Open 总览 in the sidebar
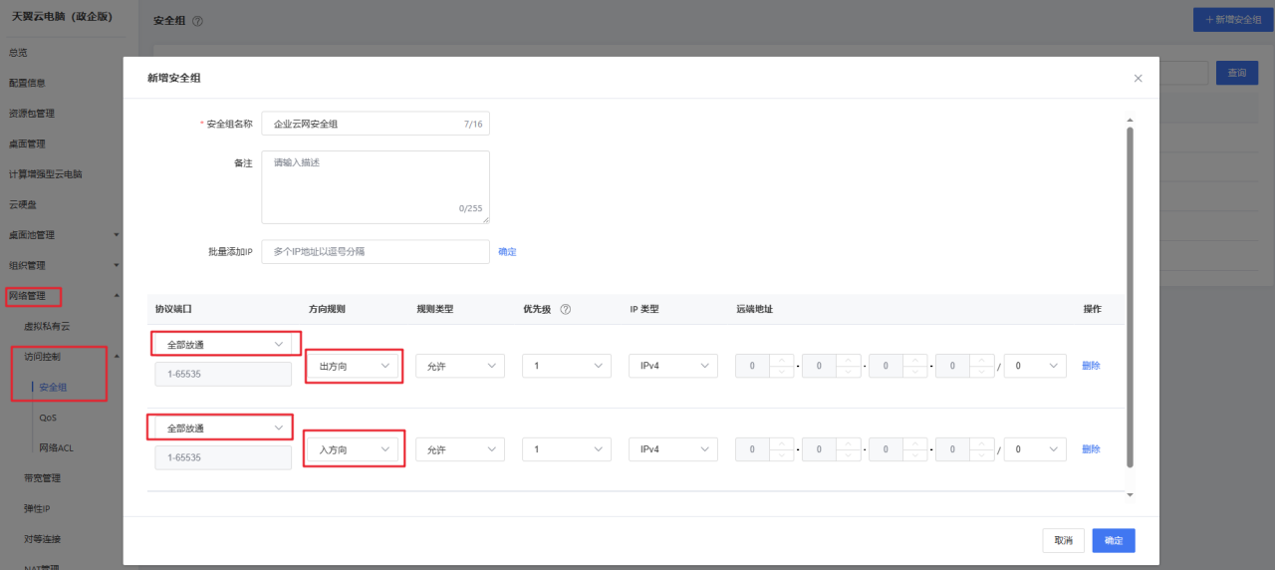 click(18, 52)
